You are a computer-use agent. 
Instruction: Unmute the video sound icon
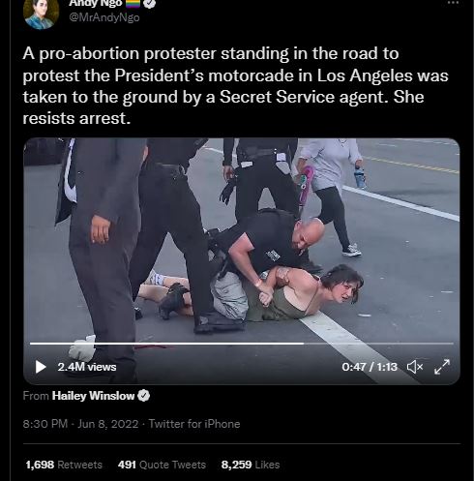coord(415,367)
